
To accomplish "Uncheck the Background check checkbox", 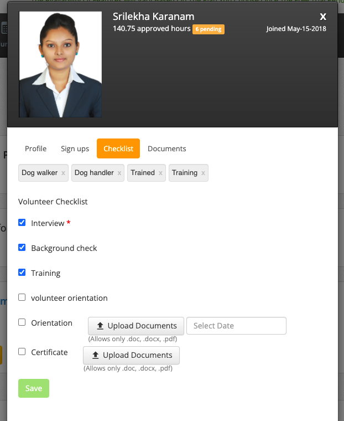I will [22, 247].
